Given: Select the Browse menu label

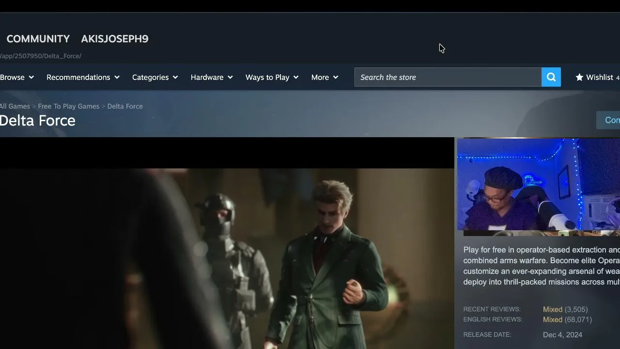Looking at the screenshot, I should click(12, 77).
